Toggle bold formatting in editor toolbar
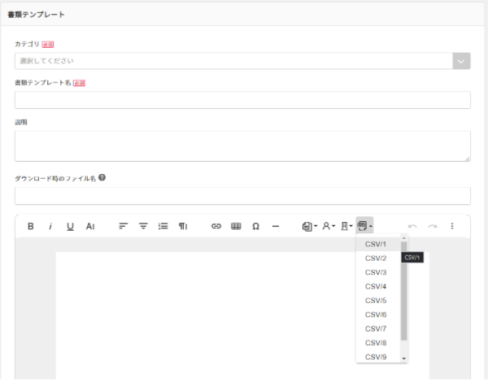 click(31, 226)
